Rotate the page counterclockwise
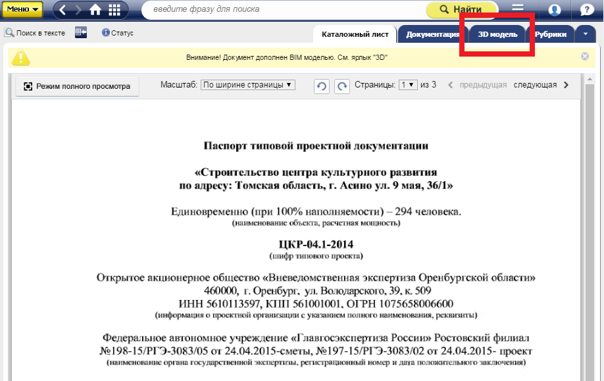The width and height of the screenshot is (604, 381). click(x=321, y=86)
